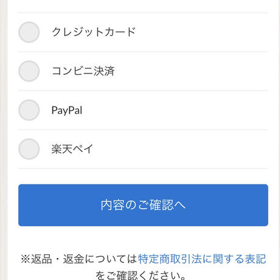Tap the Rakuten Pay payment option row
The width and height of the screenshot is (280, 280).
143,149
